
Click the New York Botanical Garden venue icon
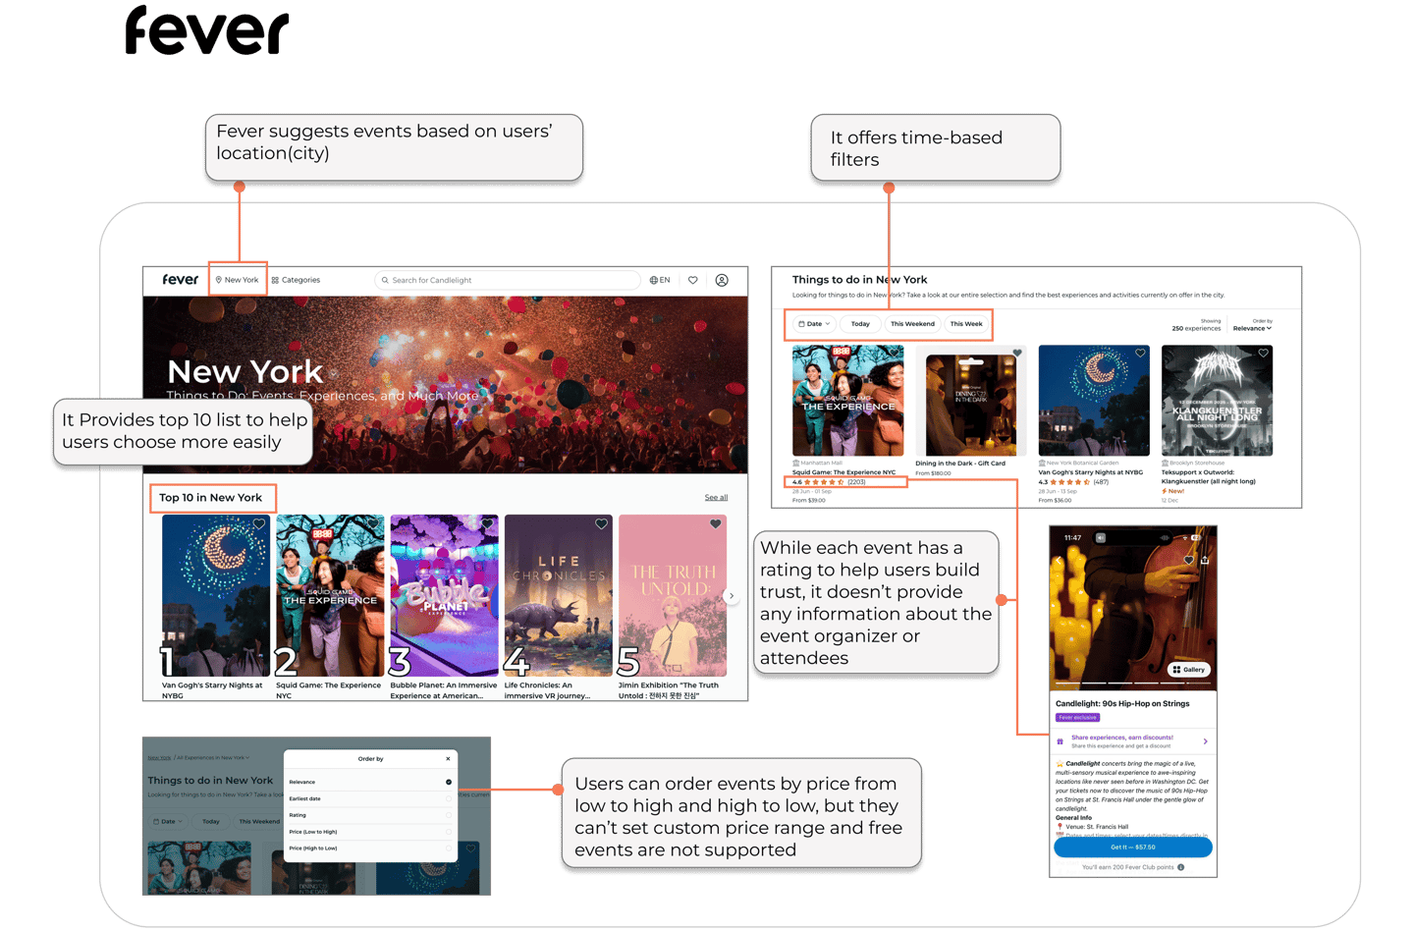1042,463
